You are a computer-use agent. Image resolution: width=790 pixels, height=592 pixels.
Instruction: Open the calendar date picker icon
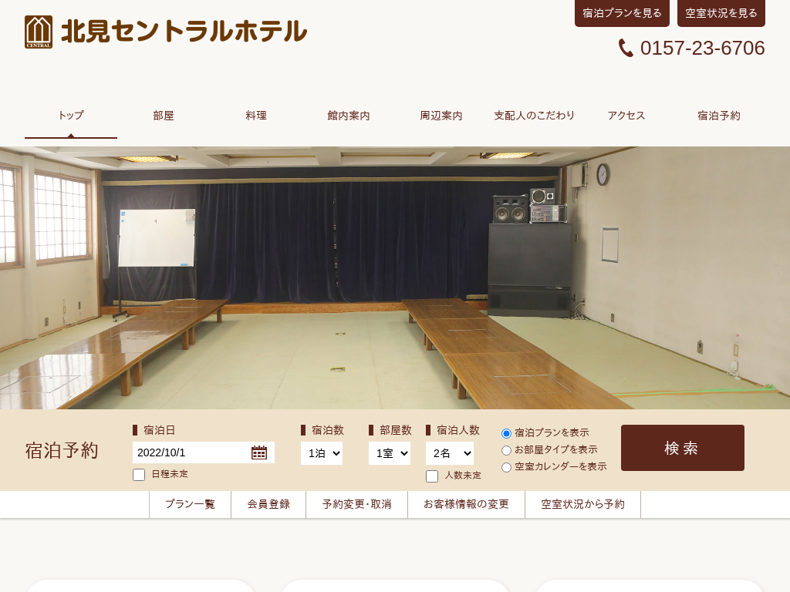(259, 452)
